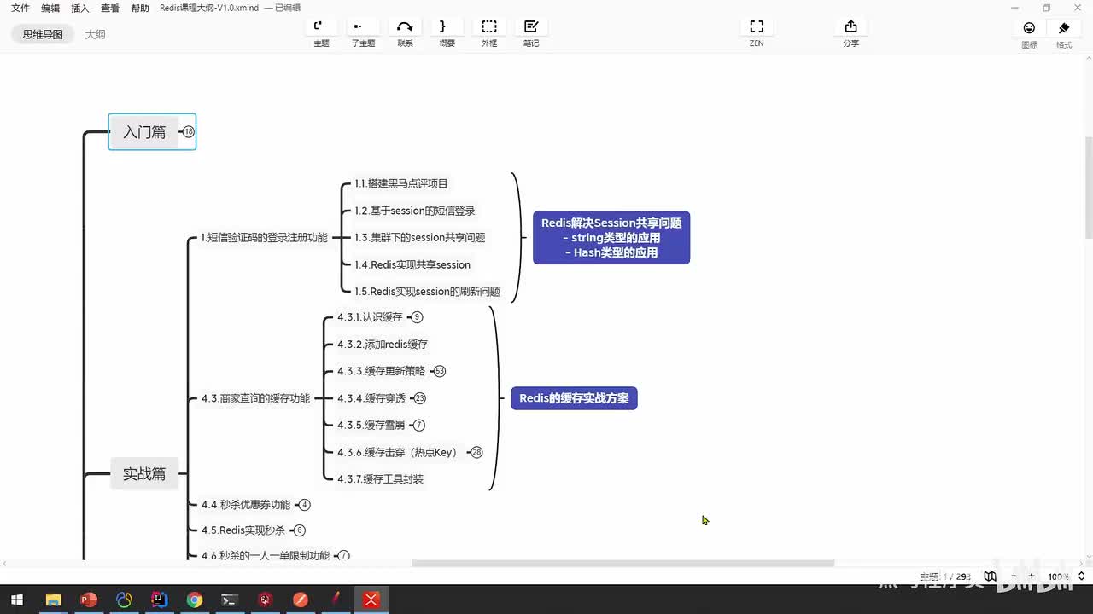This screenshot has height=614, width=1093.
Task: Click the 主题 (Topic) toolbar icon
Action: tap(320, 27)
